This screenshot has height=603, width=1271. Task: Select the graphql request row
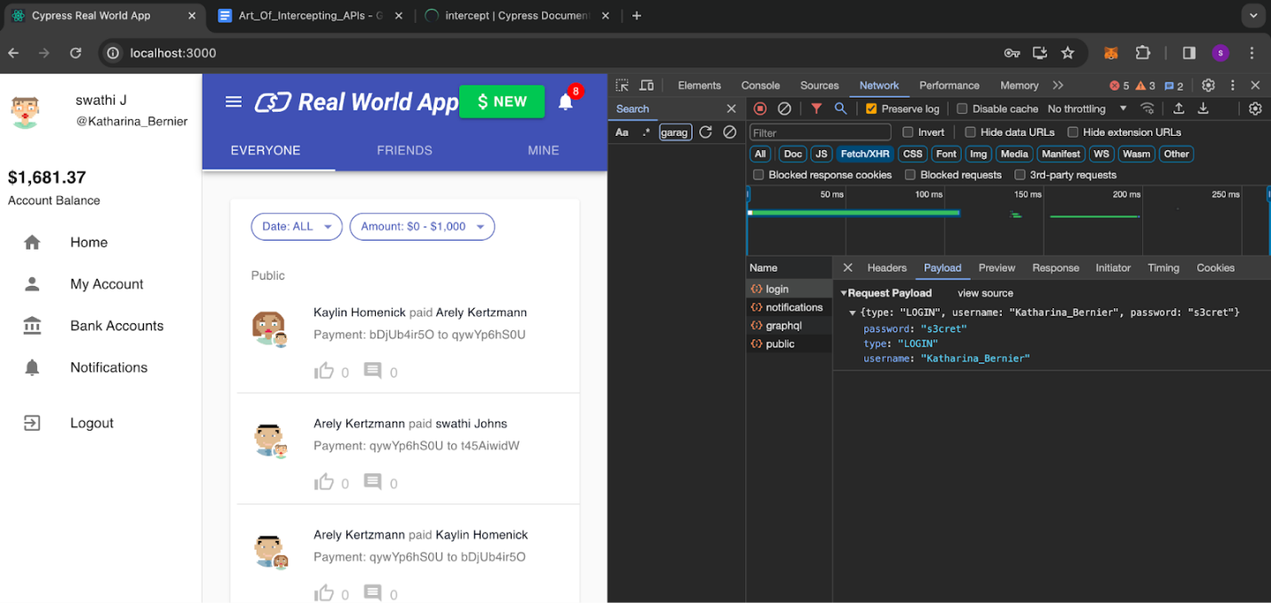click(789, 326)
